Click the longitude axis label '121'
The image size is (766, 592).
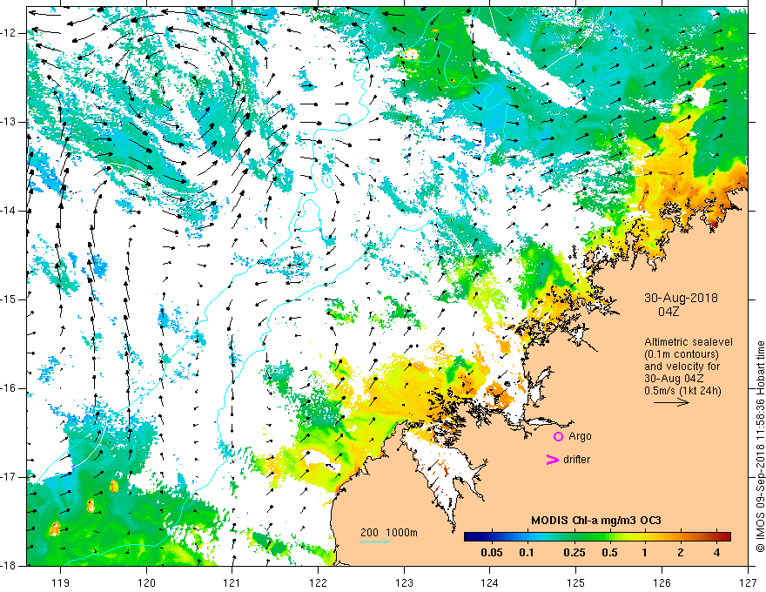(232, 582)
